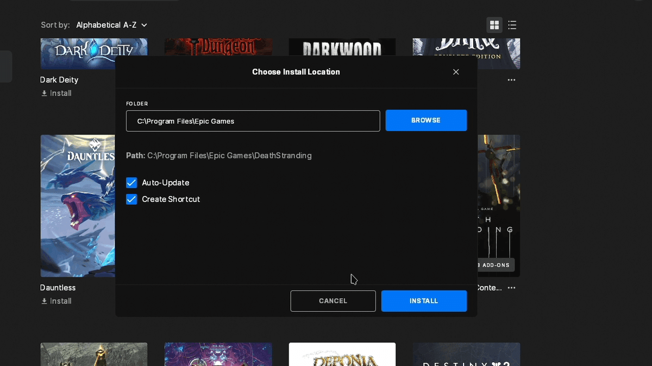Open the Darkwood game thumbnail
This screenshot has width=652, height=366.
(x=342, y=47)
